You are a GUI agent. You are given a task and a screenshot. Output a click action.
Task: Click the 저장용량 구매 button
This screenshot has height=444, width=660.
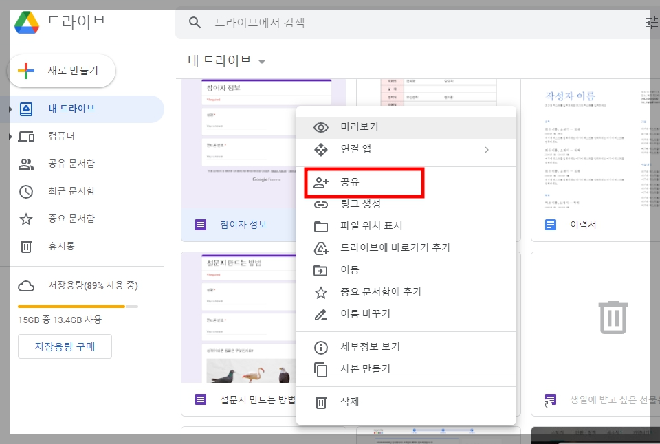click(65, 346)
